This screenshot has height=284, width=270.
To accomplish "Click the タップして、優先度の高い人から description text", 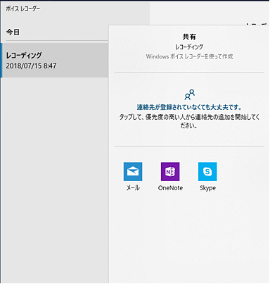I will (x=189, y=121).
